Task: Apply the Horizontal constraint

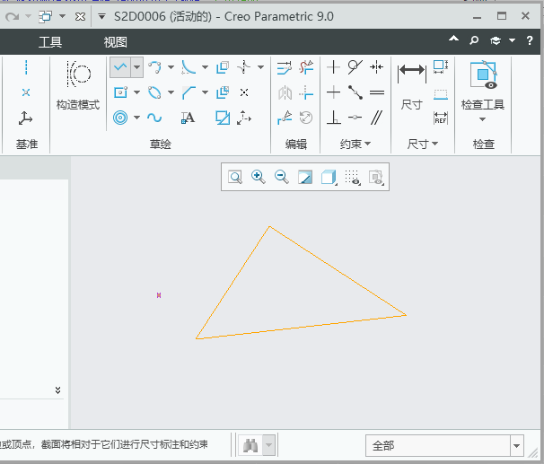Action: tap(333, 92)
